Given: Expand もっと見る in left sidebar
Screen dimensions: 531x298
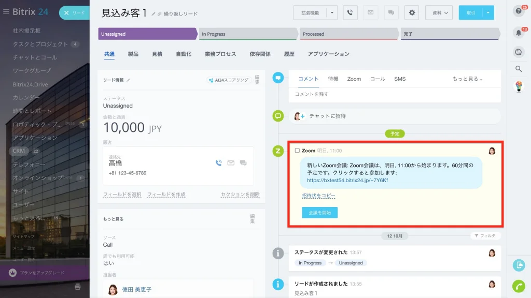Looking at the screenshot, I should 29,218.
